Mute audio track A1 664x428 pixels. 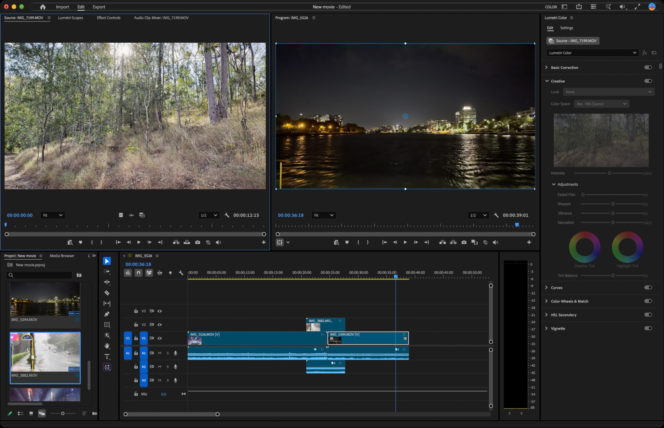pyautogui.click(x=160, y=353)
